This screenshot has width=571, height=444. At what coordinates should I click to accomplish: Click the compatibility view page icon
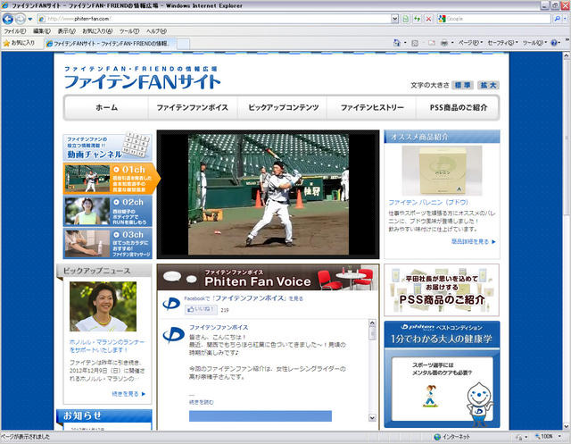click(x=405, y=19)
